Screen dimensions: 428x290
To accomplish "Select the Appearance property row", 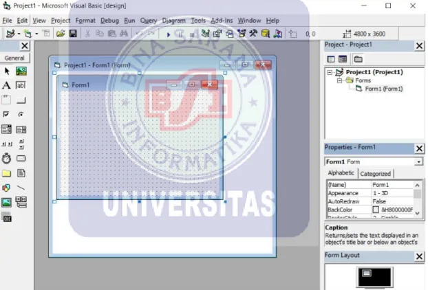I will coord(370,193).
